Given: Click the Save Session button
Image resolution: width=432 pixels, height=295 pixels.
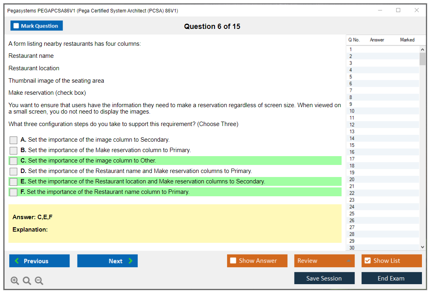Looking at the screenshot, I should pos(324,278).
